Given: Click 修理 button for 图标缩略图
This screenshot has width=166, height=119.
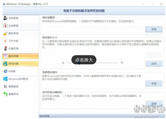Looking at the screenshot, I should [154, 29].
